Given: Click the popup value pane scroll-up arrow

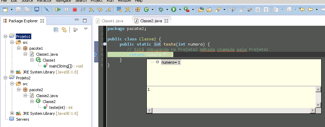Looking at the screenshot, I should (318, 89).
